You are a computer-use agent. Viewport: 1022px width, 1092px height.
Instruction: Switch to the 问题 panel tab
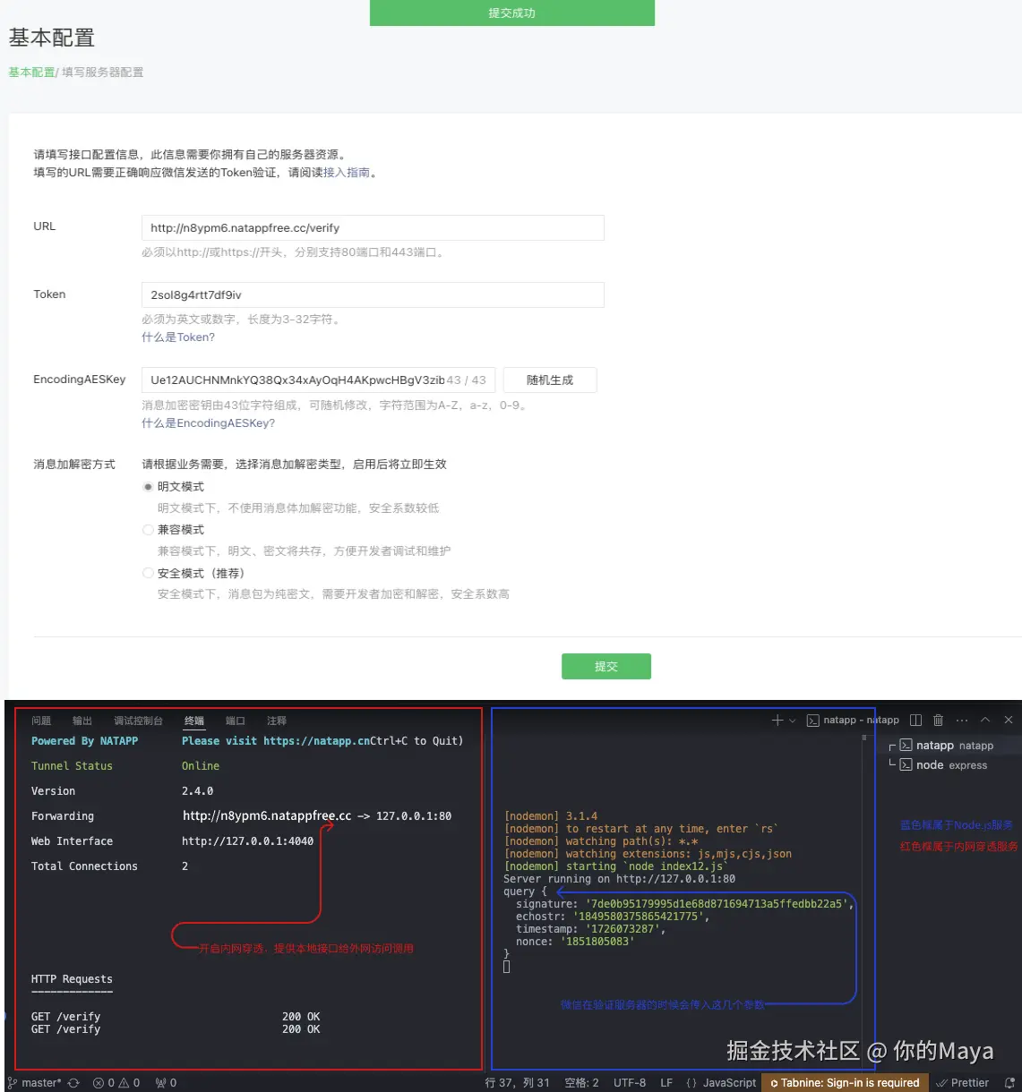pos(41,721)
